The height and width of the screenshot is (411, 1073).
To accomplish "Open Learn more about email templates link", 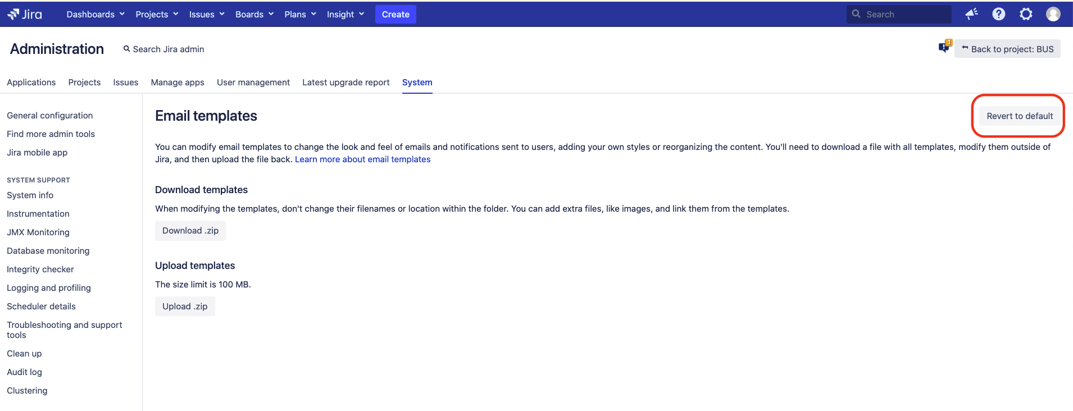I will click(x=363, y=159).
